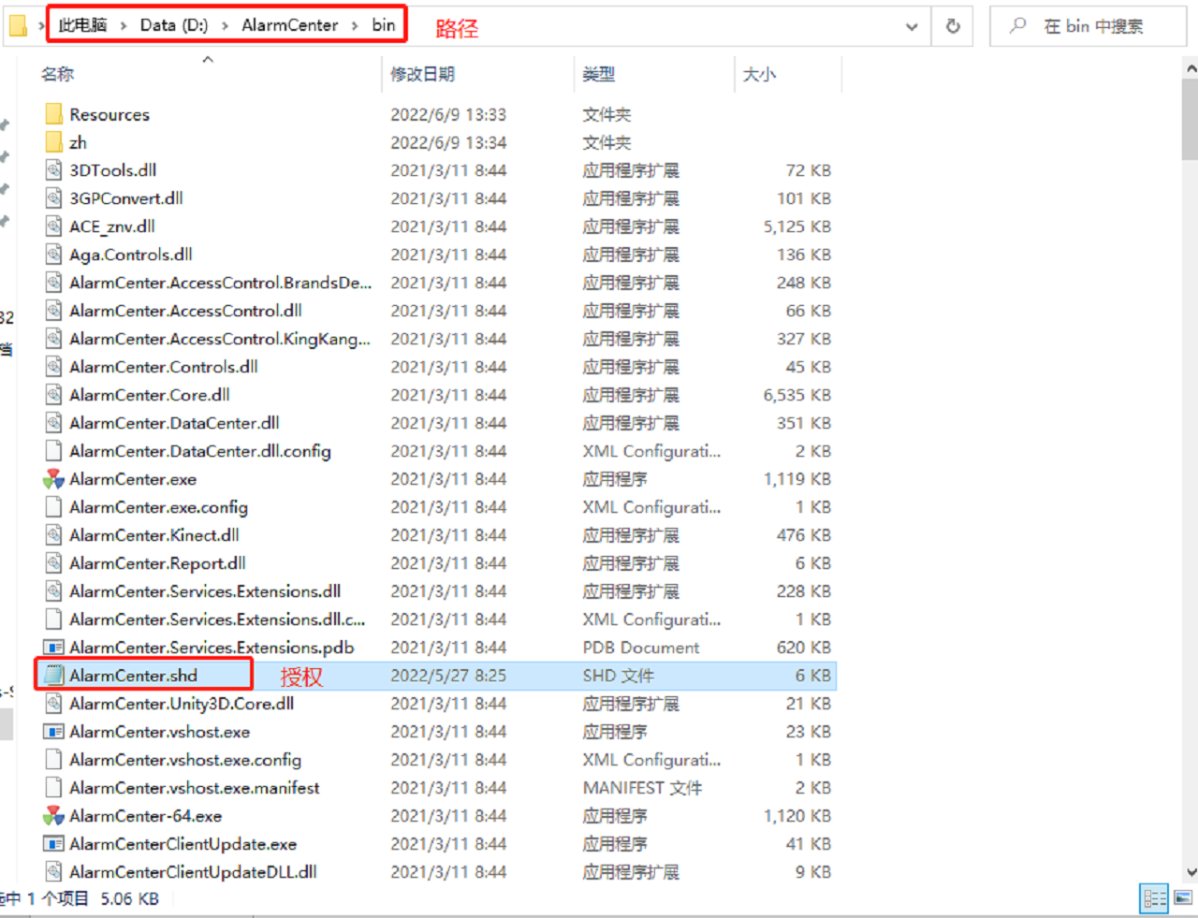Click the vertical scrollbar thumb
The image size is (1198, 918).
[1190, 120]
